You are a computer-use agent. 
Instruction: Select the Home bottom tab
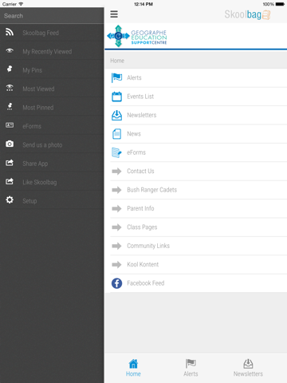133,368
